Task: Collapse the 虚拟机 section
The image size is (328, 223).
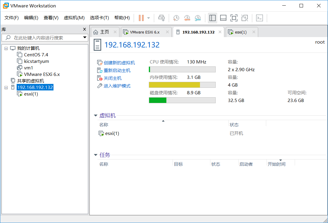Action: [x=96, y=115]
